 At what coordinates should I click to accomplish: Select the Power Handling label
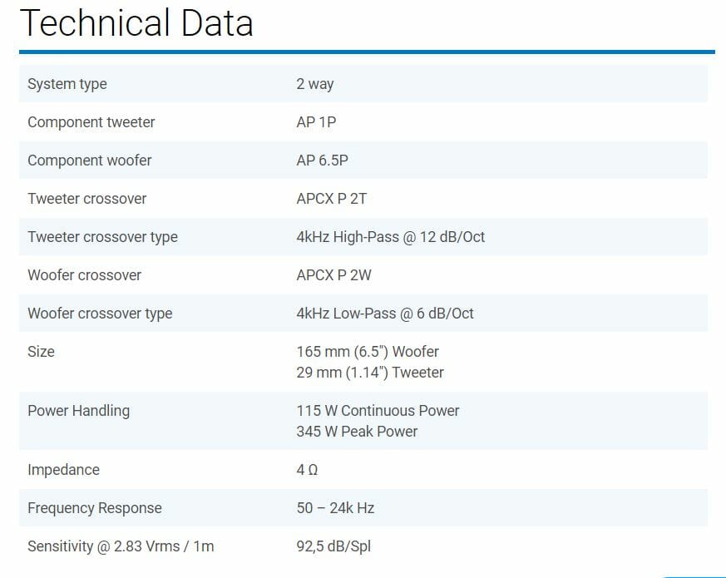(79, 411)
